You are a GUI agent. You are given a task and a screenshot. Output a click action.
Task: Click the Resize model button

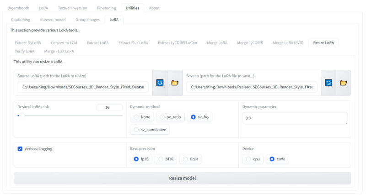(182, 178)
